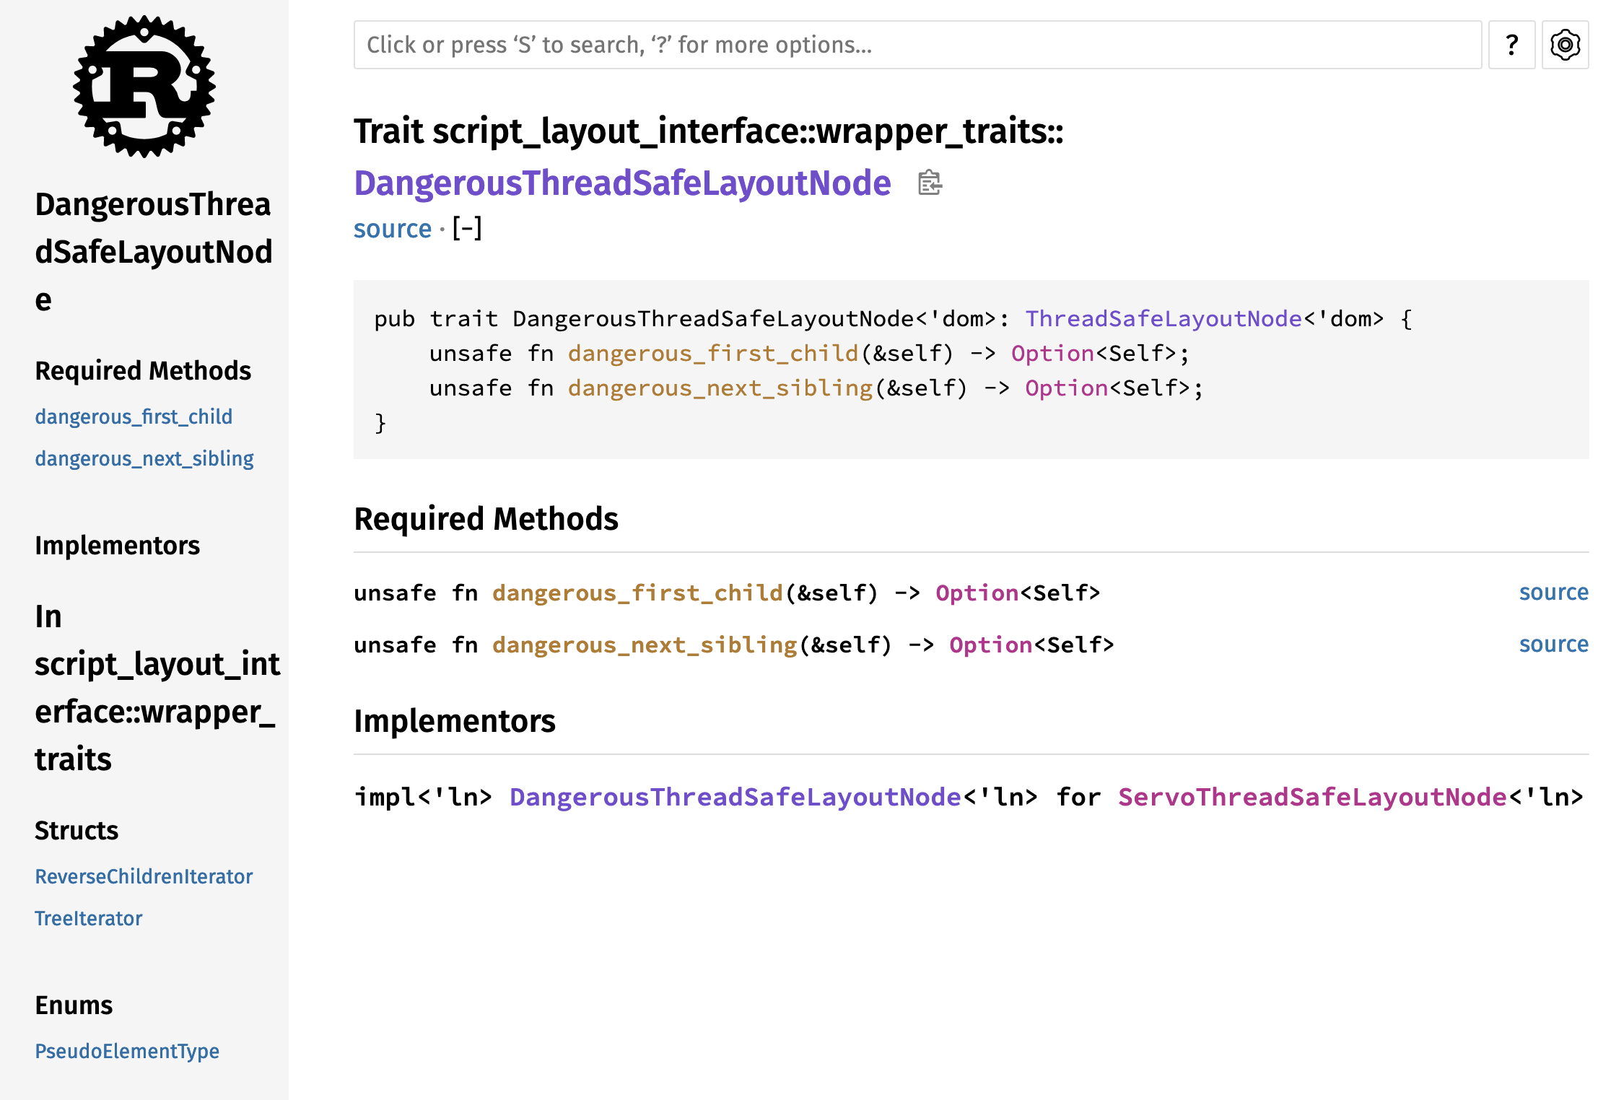Image resolution: width=1611 pixels, height=1100 pixels.
Task: Open the help question mark dialog
Action: [1511, 45]
